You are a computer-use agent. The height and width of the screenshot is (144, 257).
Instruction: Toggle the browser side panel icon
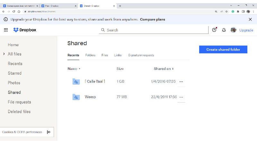[x=243, y=12]
